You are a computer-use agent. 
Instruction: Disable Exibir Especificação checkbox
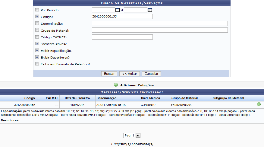37,50
